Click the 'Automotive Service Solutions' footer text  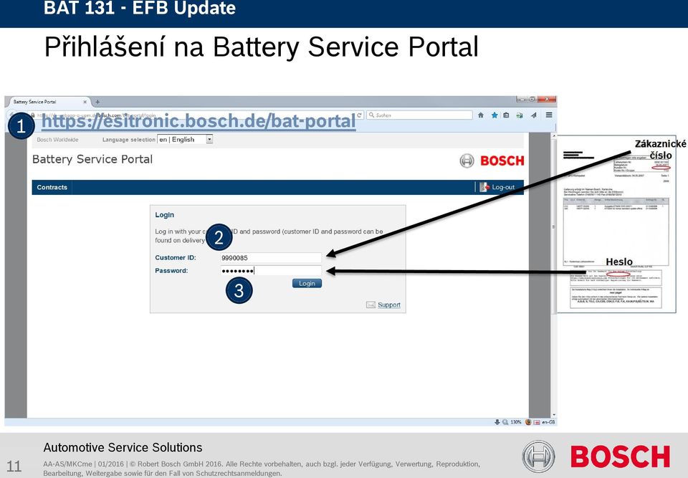(123, 447)
